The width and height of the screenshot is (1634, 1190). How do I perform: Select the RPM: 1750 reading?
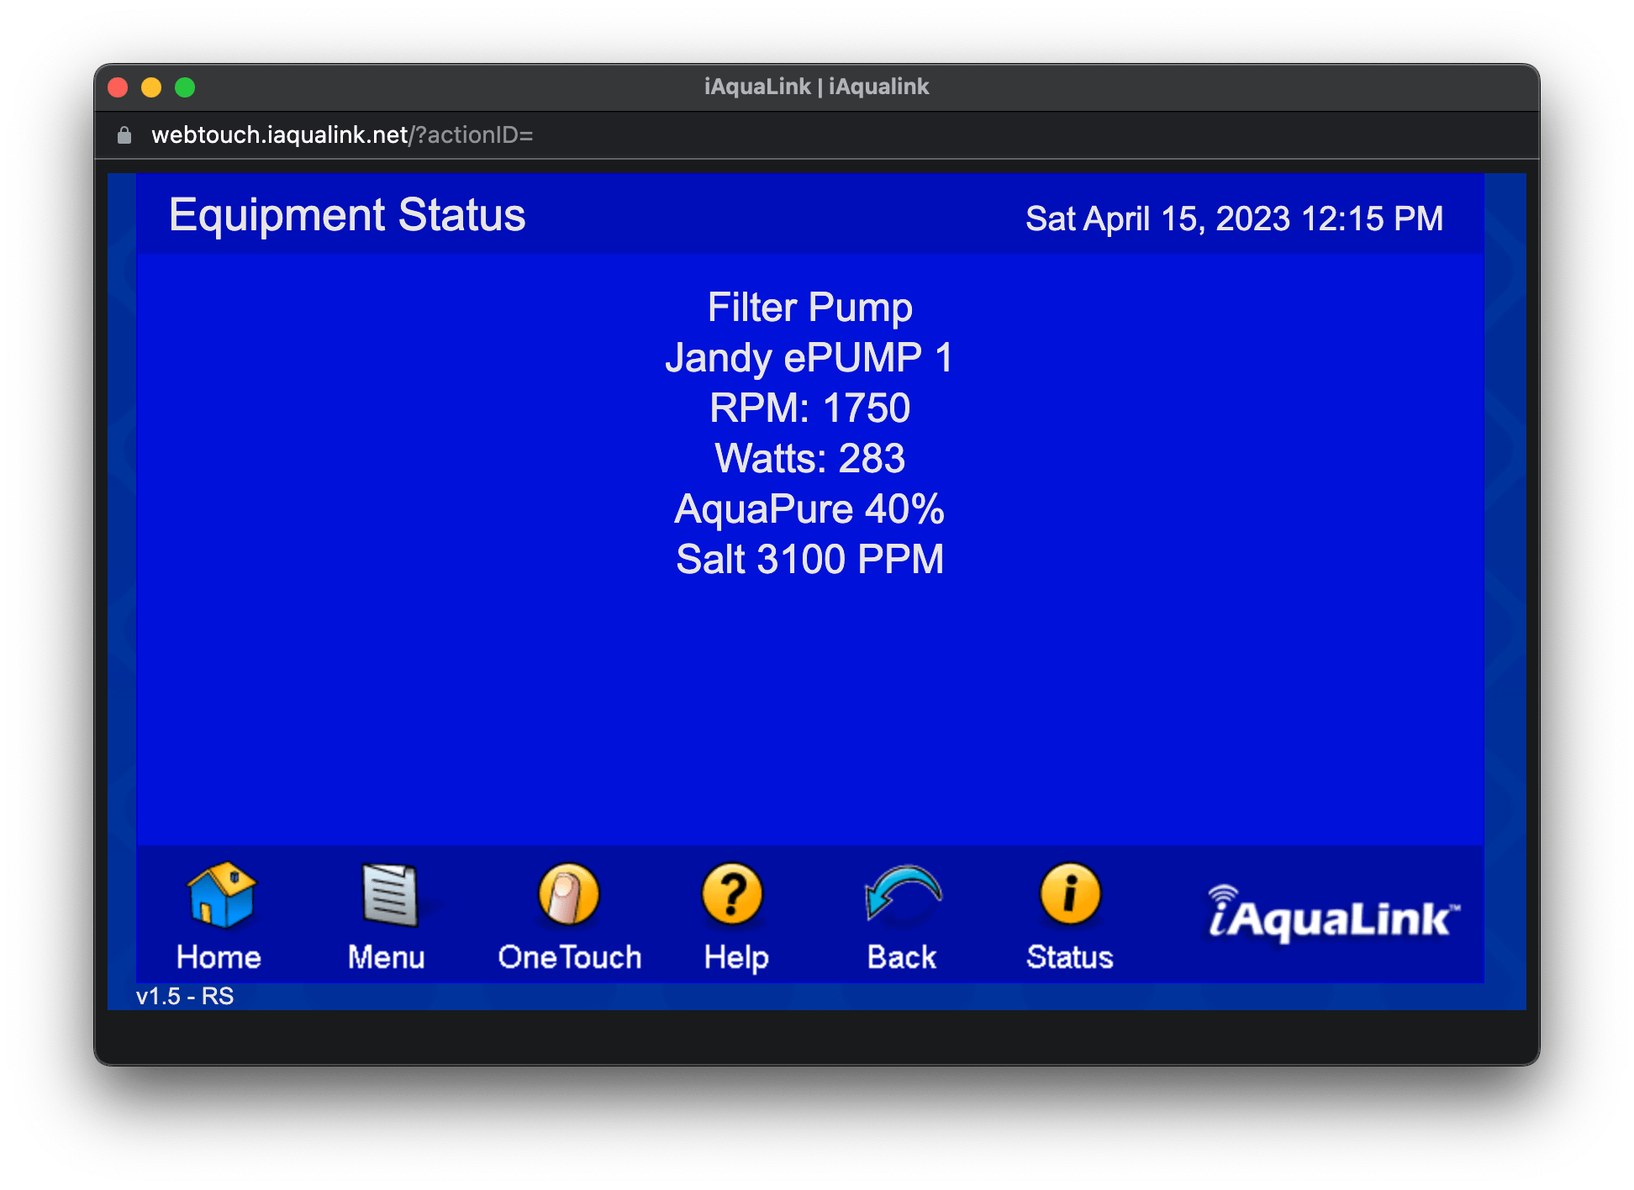coord(810,408)
